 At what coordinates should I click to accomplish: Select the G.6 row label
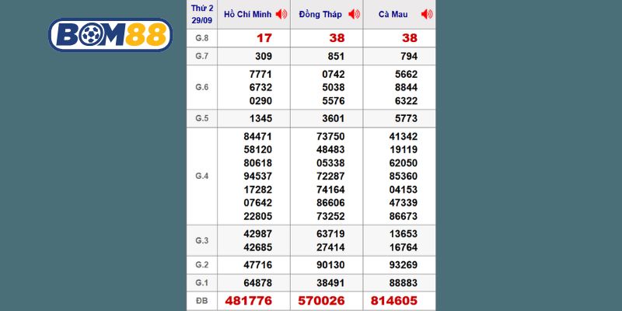coord(202,87)
